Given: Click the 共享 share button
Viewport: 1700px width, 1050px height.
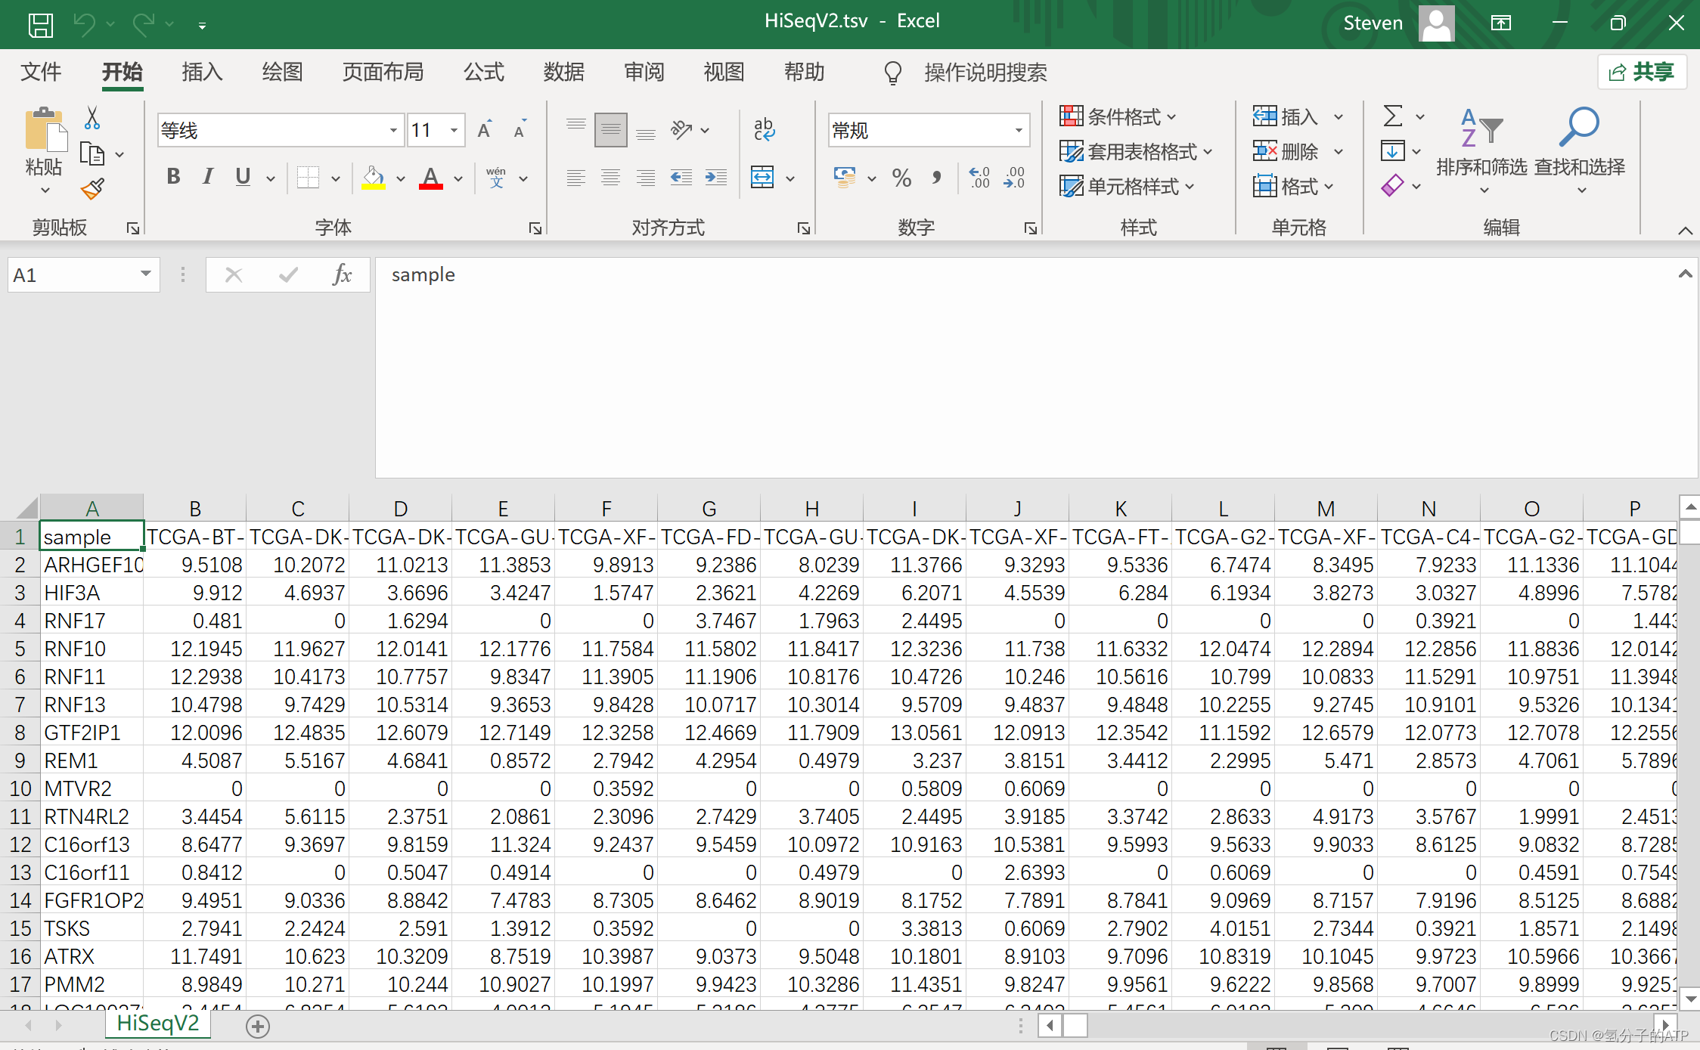Looking at the screenshot, I should pyautogui.click(x=1642, y=72).
